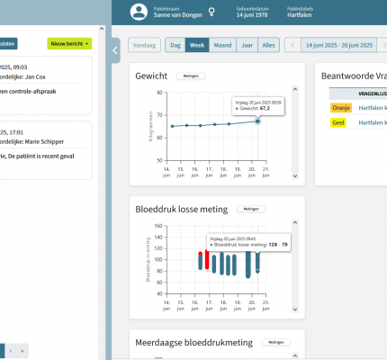Collapse the left message panel with the arrow tab
Image resolution: width=387 pixels, height=360 pixels.
point(115,50)
